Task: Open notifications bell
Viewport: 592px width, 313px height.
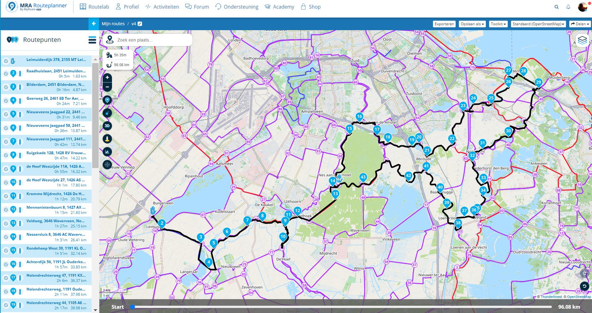Action: [568, 7]
